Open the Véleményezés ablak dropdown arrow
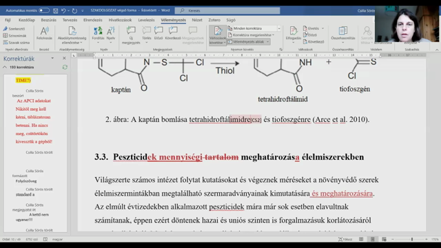This screenshot has height=248, width=441. click(x=268, y=41)
